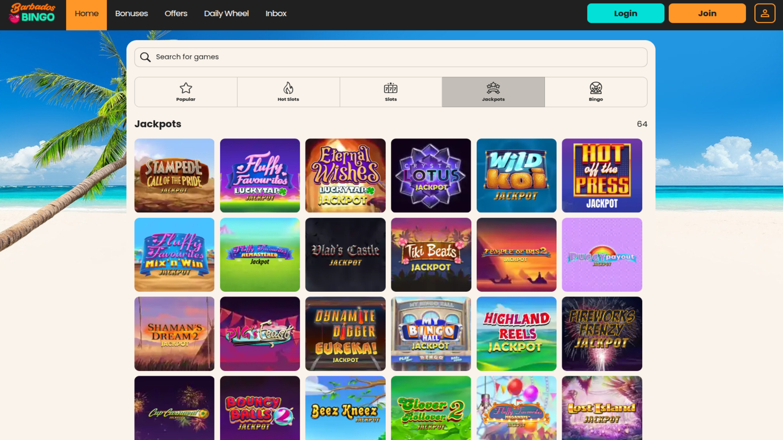Open the Eternal Wishes Jackpot game
The height and width of the screenshot is (440, 783).
point(345,175)
